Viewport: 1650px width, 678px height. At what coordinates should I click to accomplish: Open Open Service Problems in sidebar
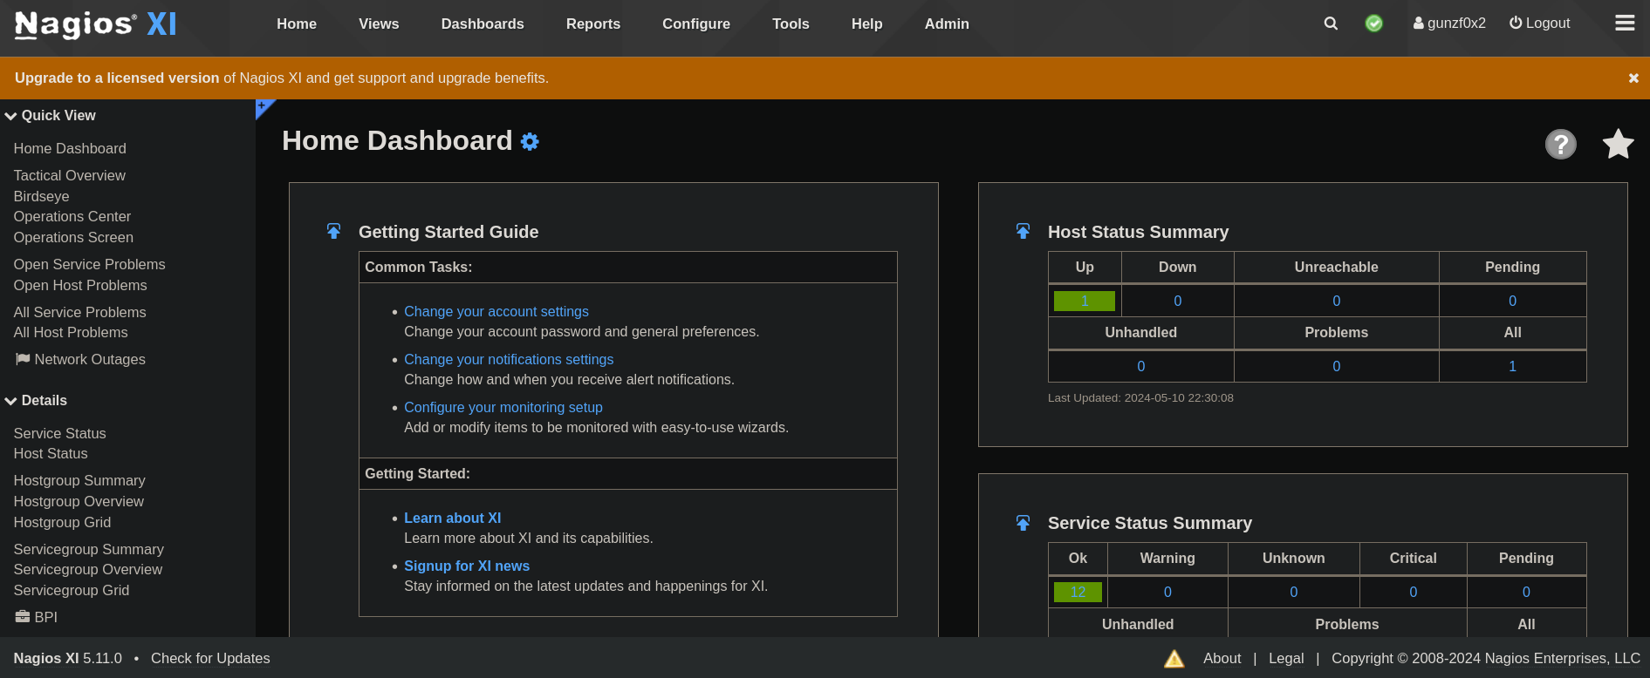coord(89,264)
